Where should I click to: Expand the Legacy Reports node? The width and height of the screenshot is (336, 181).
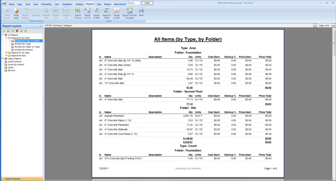(x=3, y=58)
